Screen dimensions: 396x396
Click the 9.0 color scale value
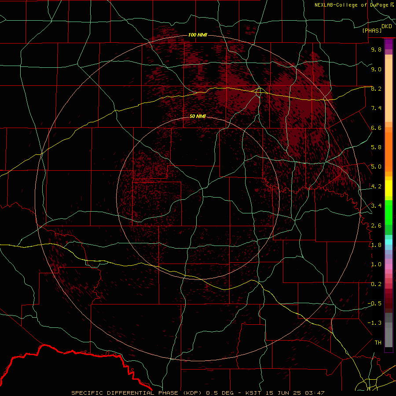376,69
